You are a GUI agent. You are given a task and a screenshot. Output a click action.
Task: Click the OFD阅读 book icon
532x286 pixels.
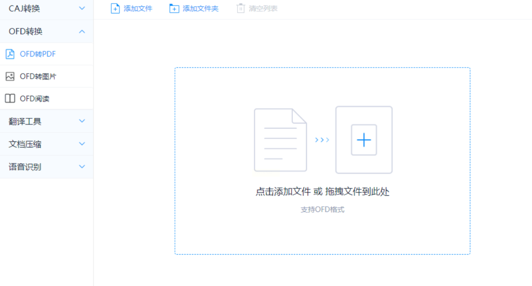(x=10, y=98)
